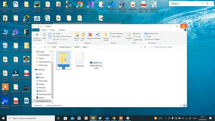Open the Accès rapide dropdown in the ribbon

pos(116,37)
